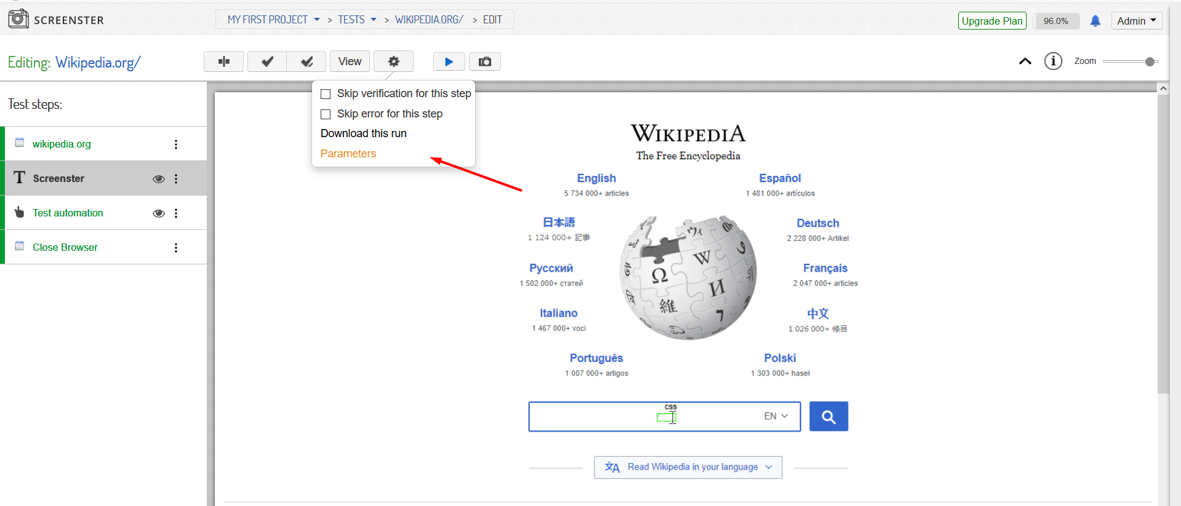Click the Upgrade Plan button
Screen dimensions: 1181x506
click(992, 21)
